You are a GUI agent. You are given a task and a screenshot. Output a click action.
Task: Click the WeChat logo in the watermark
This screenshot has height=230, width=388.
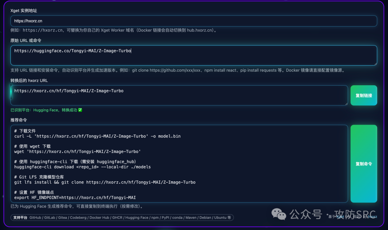coord(279,214)
